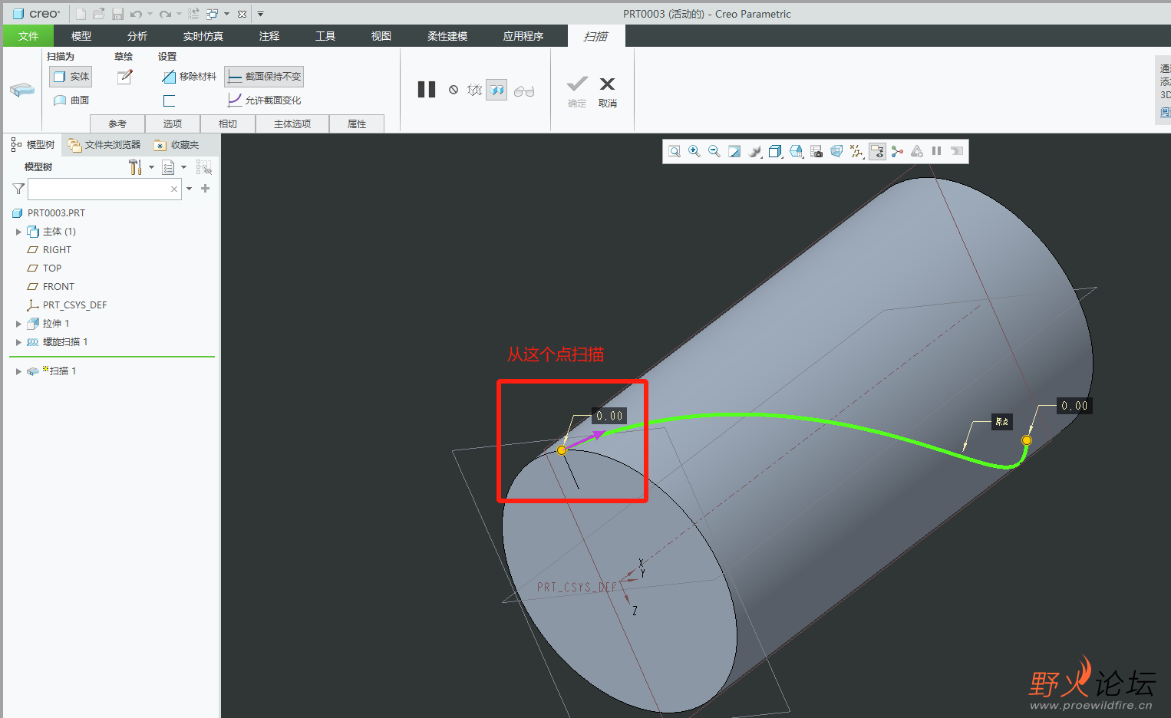This screenshot has height=718, width=1171.
Task: Click the sweep feature icon at ribbon left
Action: click(22, 91)
